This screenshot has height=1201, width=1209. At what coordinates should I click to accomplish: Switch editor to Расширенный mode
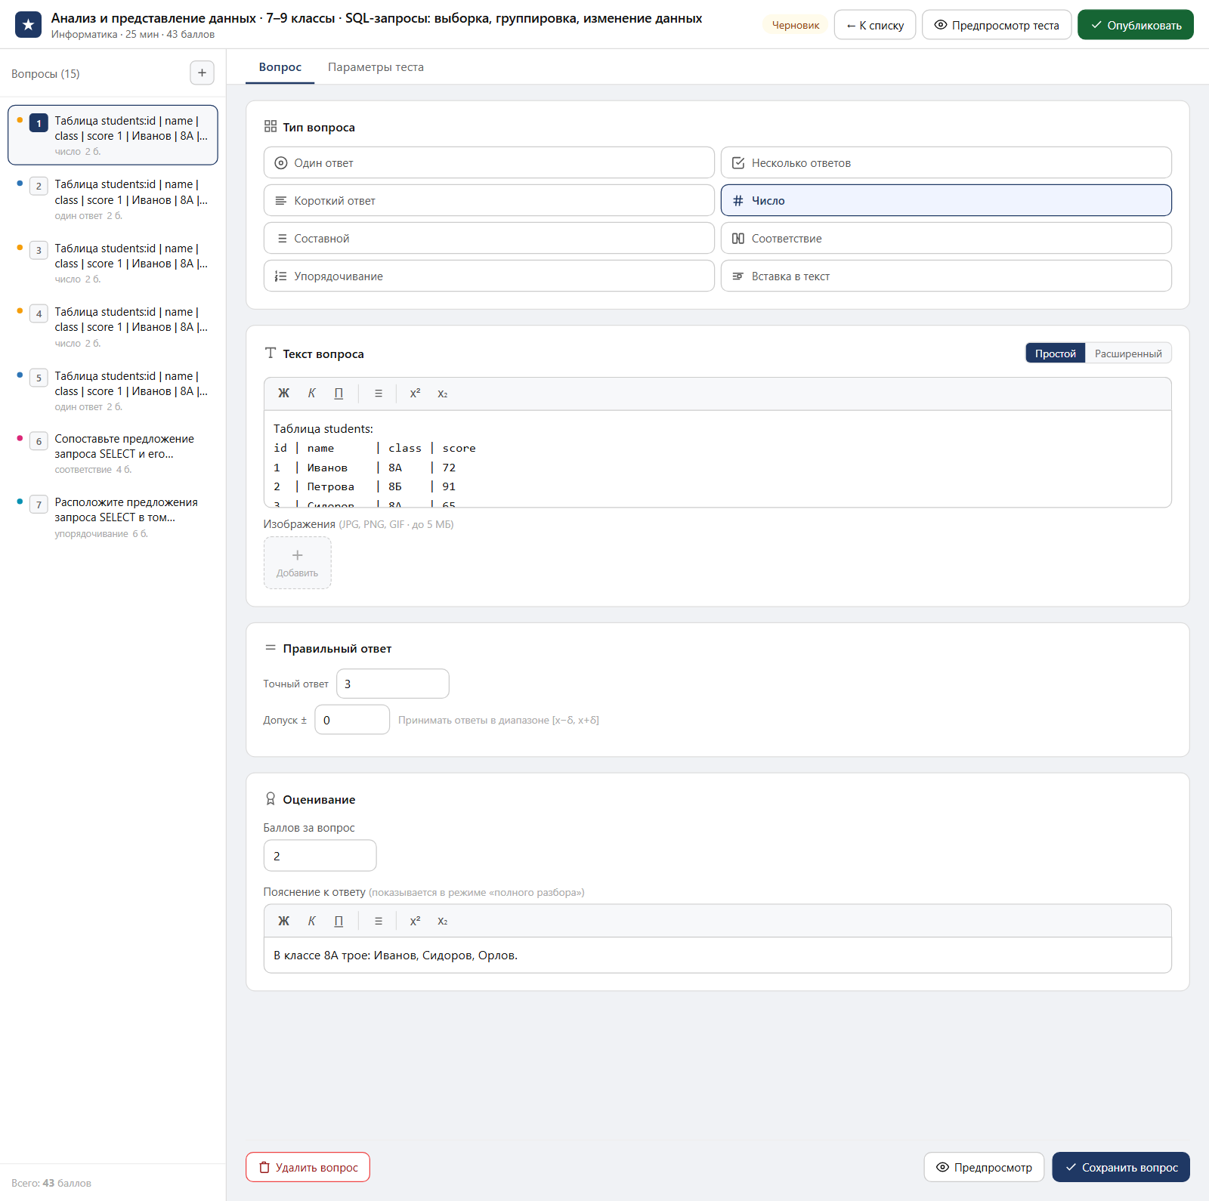[1128, 354]
